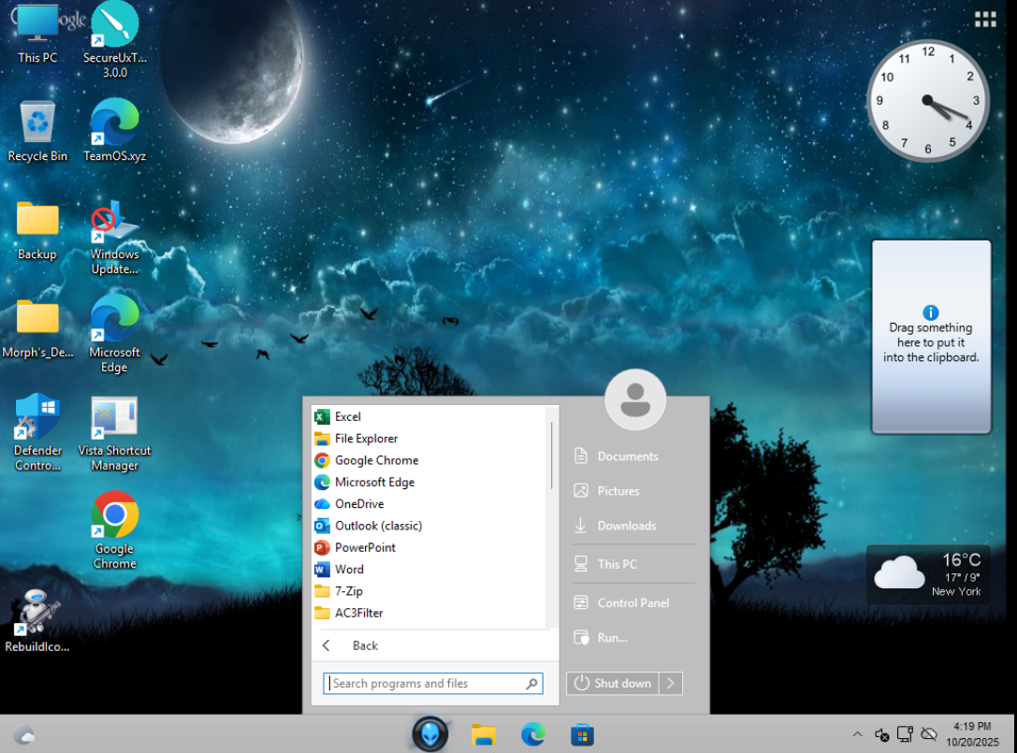Expand the 7-Zip folder in programs list
This screenshot has width=1017, height=753.
pyautogui.click(x=348, y=591)
